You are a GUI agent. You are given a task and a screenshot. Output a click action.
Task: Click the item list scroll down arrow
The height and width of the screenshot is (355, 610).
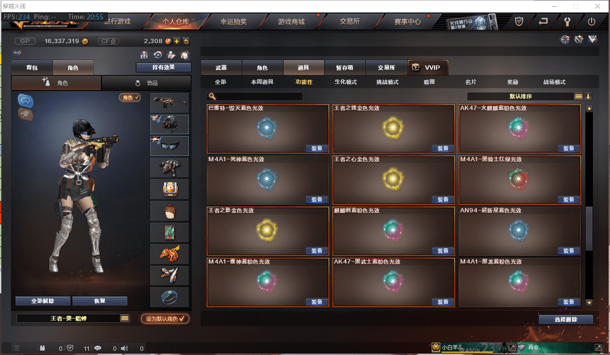[x=589, y=302]
